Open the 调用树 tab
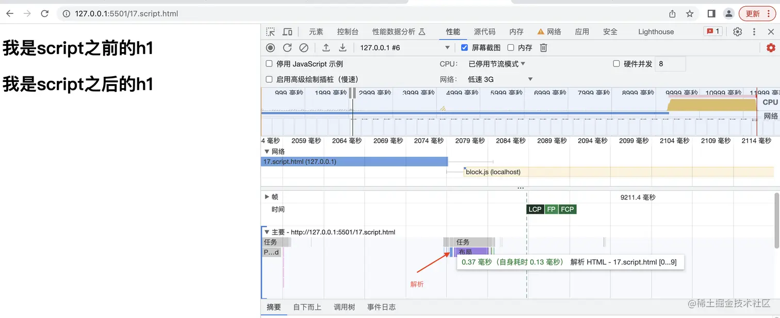Screen dimensions: 780x318 pos(344,307)
